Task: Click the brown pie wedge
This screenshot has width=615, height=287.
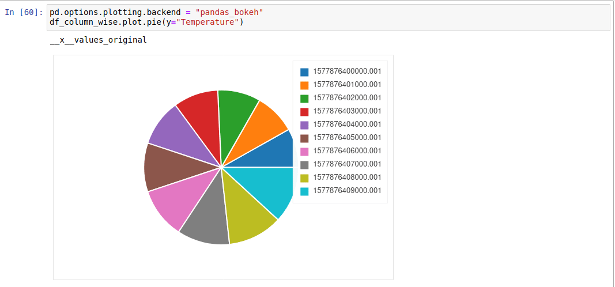Action: 172,167
